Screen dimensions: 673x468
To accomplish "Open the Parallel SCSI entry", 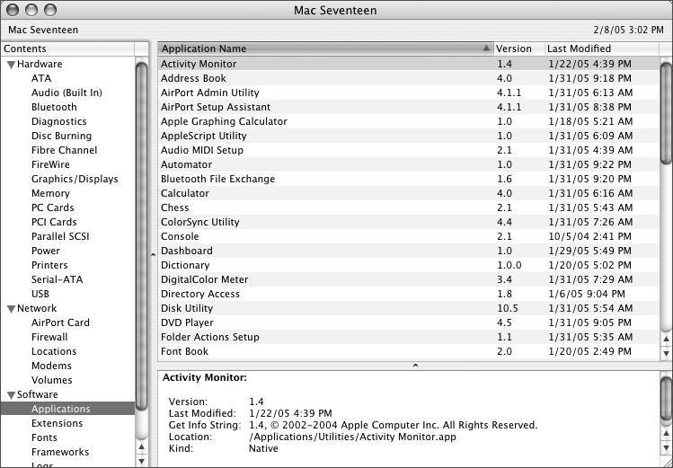I will click(x=60, y=236).
